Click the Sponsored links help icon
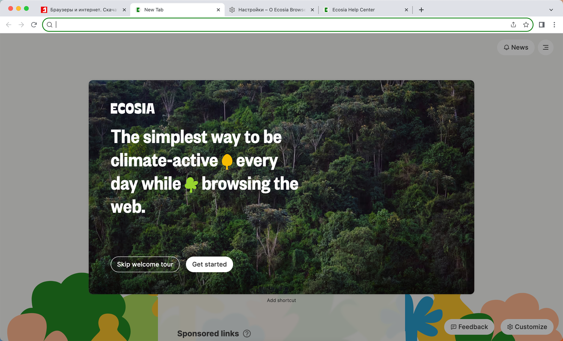Viewport: 563px width, 341px height. 247,334
